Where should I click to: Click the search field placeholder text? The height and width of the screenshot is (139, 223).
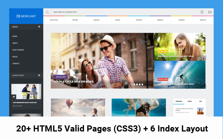[x=65, y=12]
